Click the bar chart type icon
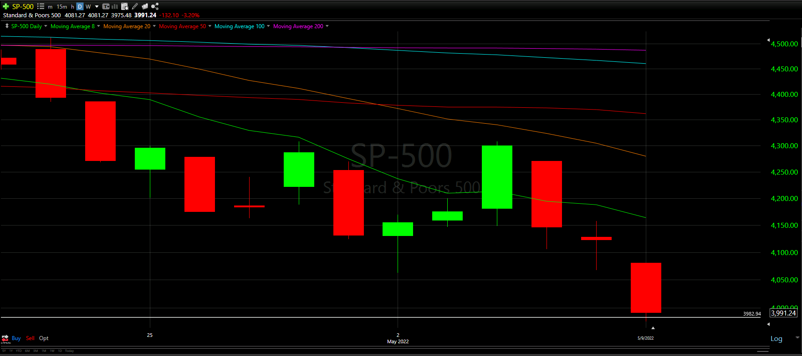 tap(115, 6)
